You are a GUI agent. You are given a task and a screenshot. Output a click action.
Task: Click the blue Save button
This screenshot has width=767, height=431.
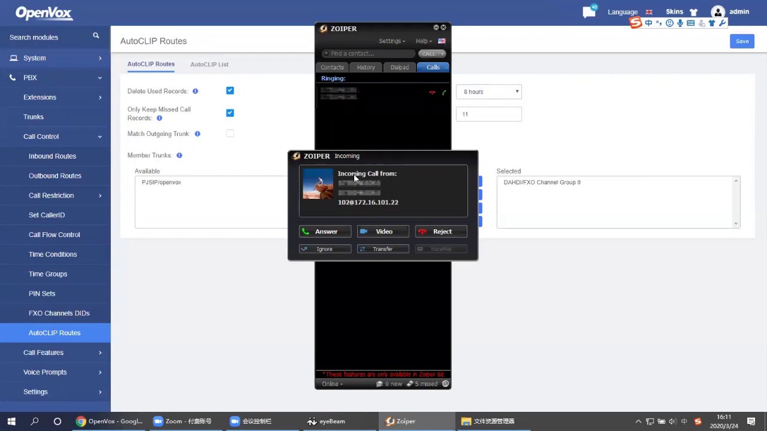point(742,41)
